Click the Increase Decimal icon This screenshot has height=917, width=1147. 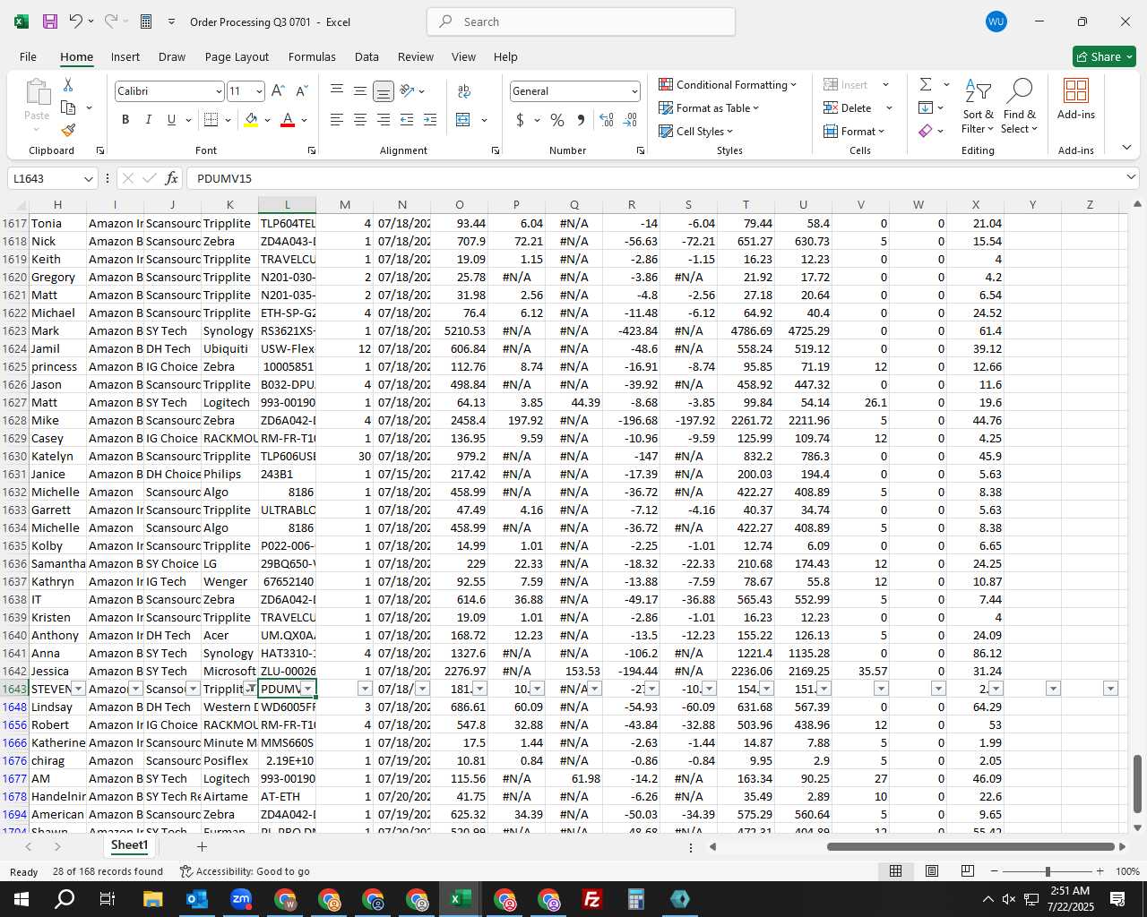(x=607, y=120)
